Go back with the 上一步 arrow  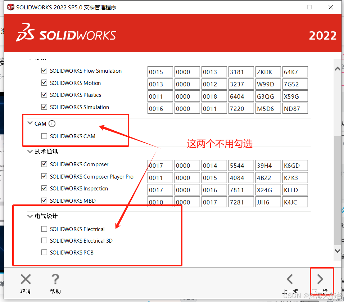290,279
